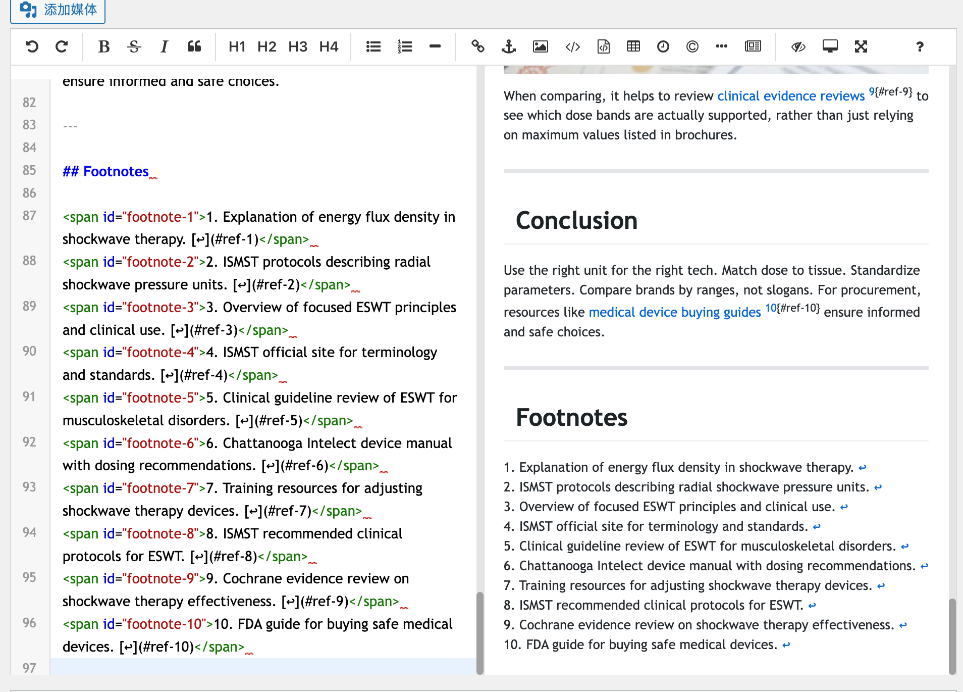The height and width of the screenshot is (692, 963).
Task: Click the 'Footnotes' heading in the preview
Action: click(571, 418)
